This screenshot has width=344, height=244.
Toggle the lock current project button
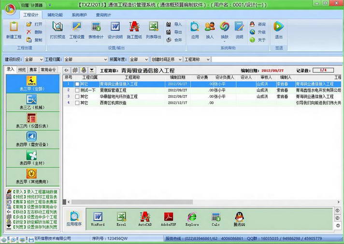click(84, 71)
